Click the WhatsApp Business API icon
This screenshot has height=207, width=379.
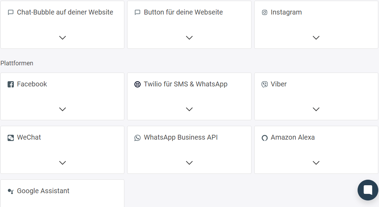pos(138,138)
